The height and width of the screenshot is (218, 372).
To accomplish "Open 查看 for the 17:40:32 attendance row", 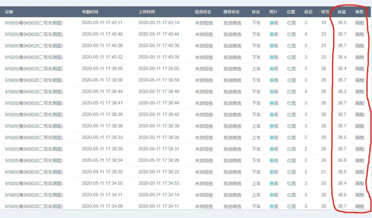I will (273, 57).
